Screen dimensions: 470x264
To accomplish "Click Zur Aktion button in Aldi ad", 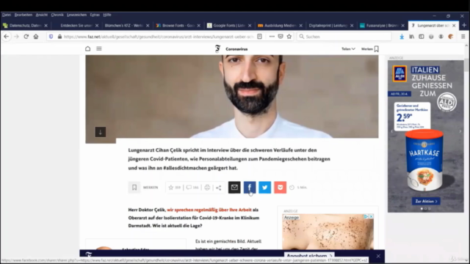I will tap(426, 201).
